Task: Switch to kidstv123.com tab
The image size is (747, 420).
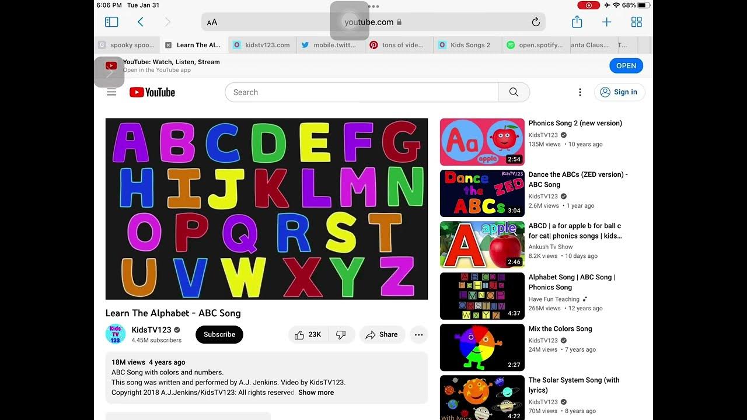Action: click(261, 45)
